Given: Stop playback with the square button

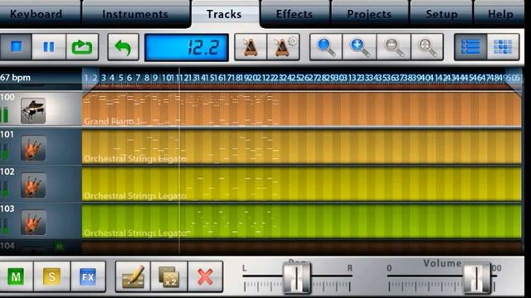Looking at the screenshot, I should click(x=16, y=47).
